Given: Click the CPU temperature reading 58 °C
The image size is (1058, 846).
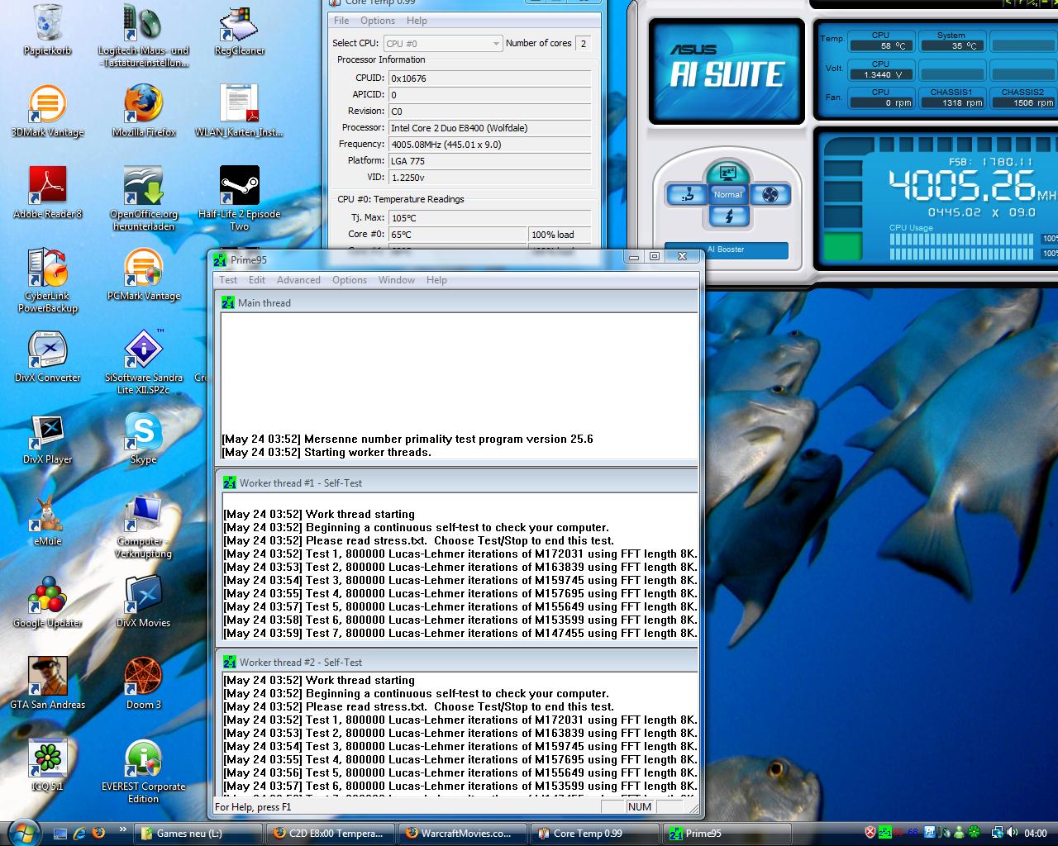Looking at the screenshot, I should [x=881, y=46].
